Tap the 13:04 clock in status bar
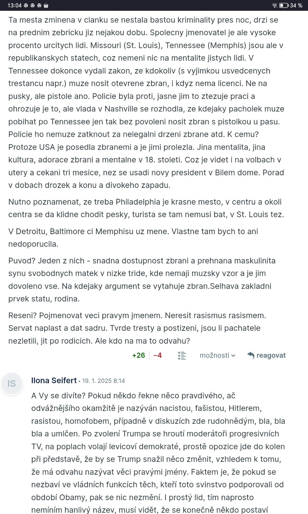Screen dimensions: 308x514 [x=14, y=5]
